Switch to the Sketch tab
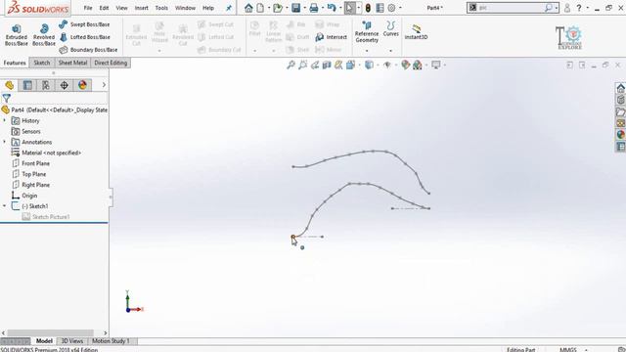 pos(41,63)
